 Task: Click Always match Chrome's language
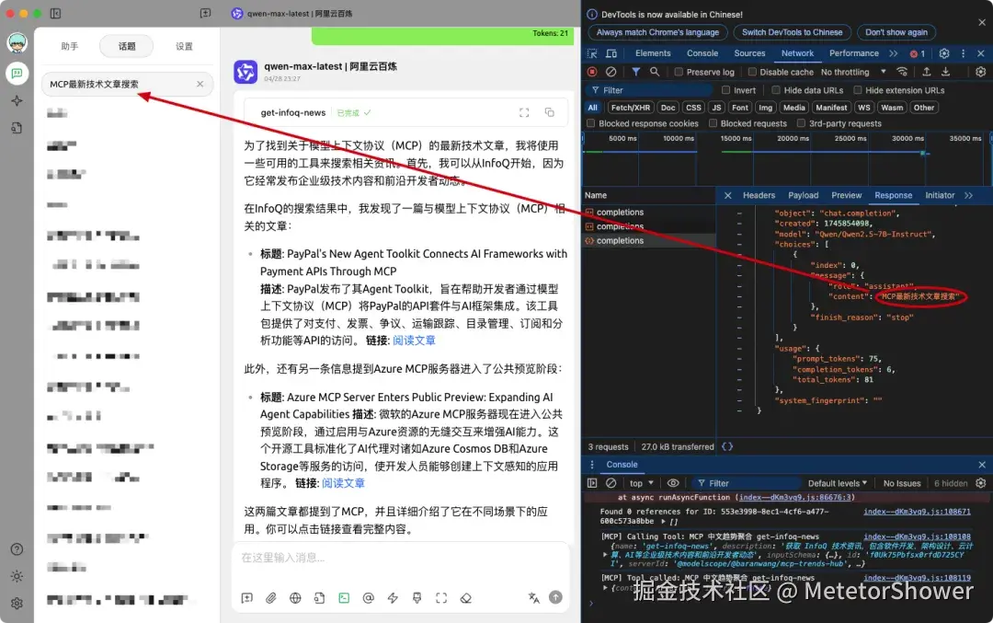pos(657,32)
